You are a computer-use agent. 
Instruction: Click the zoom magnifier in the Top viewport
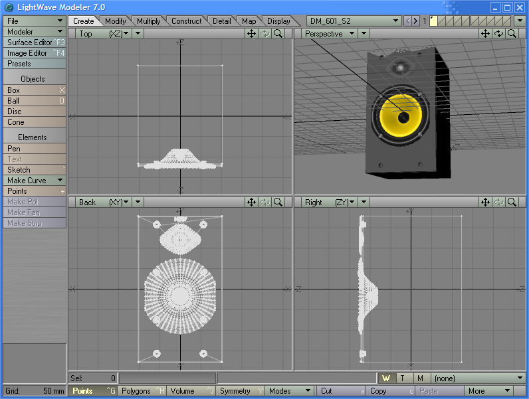278,34
